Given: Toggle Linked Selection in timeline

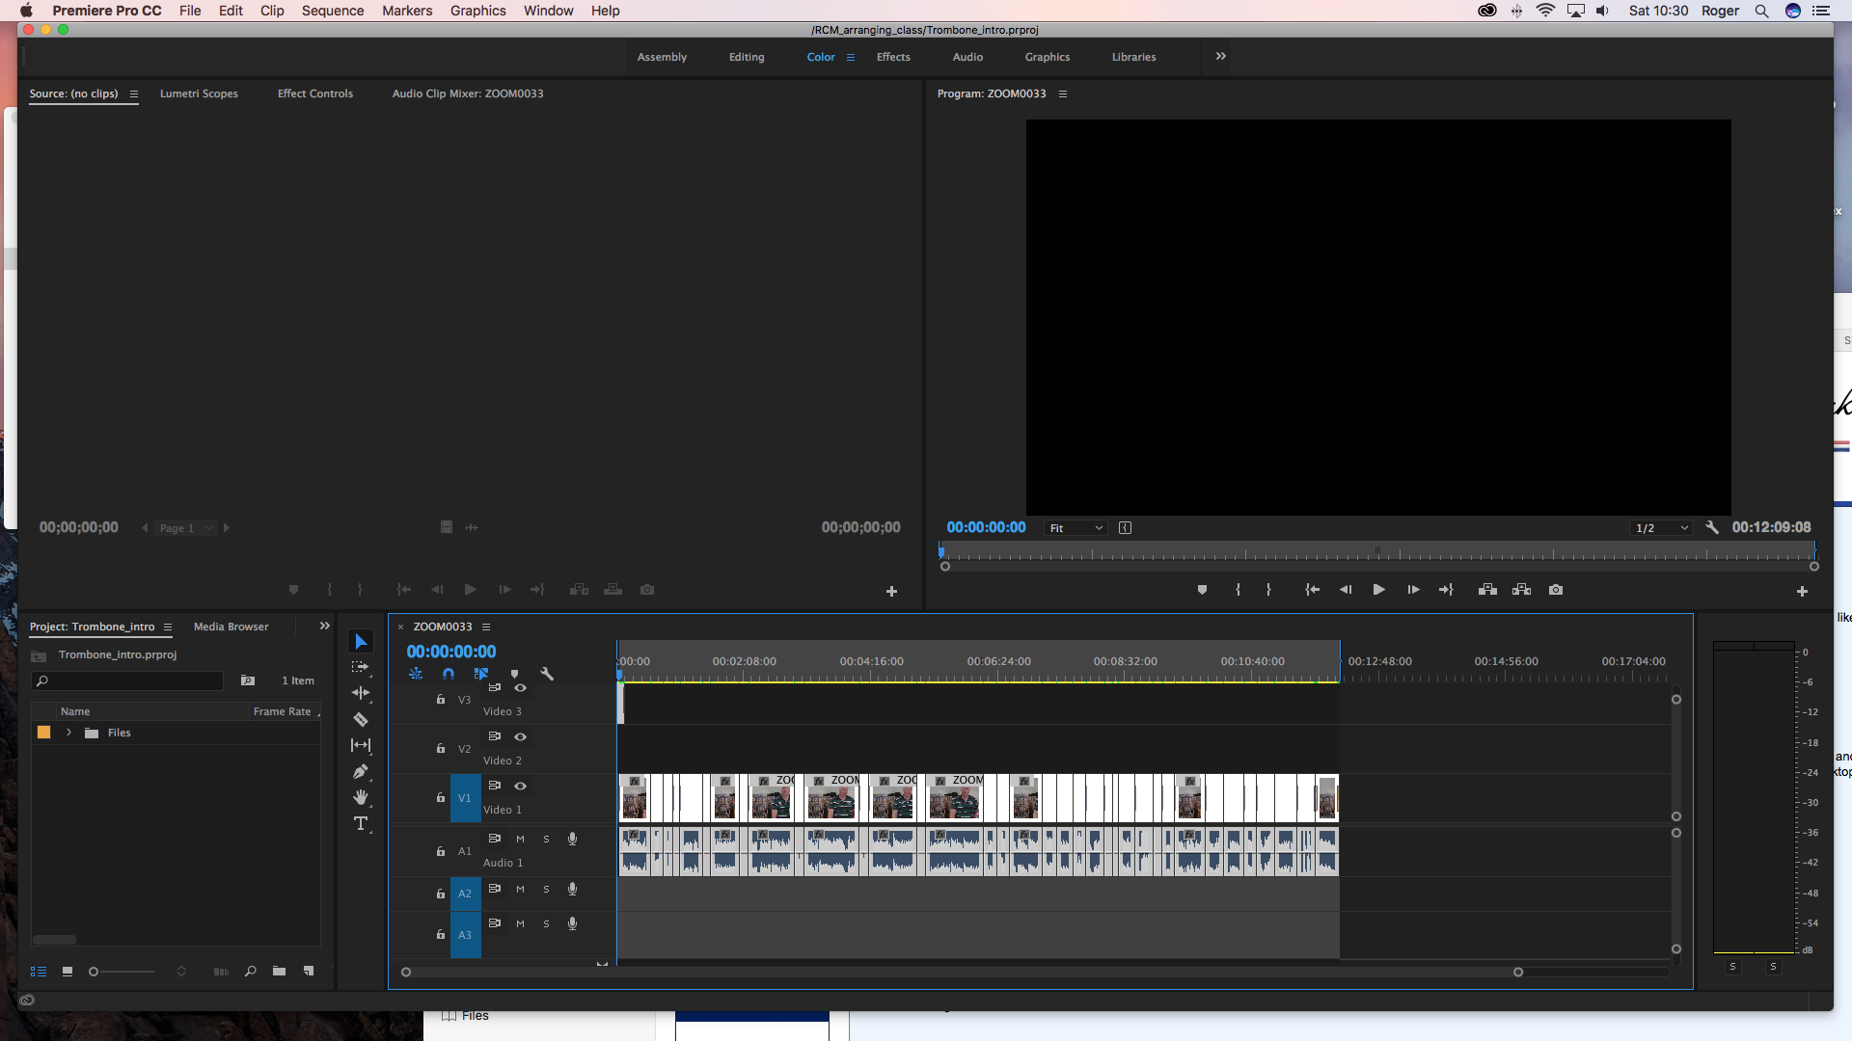Looking at the screenshot, I should (481, 674).
